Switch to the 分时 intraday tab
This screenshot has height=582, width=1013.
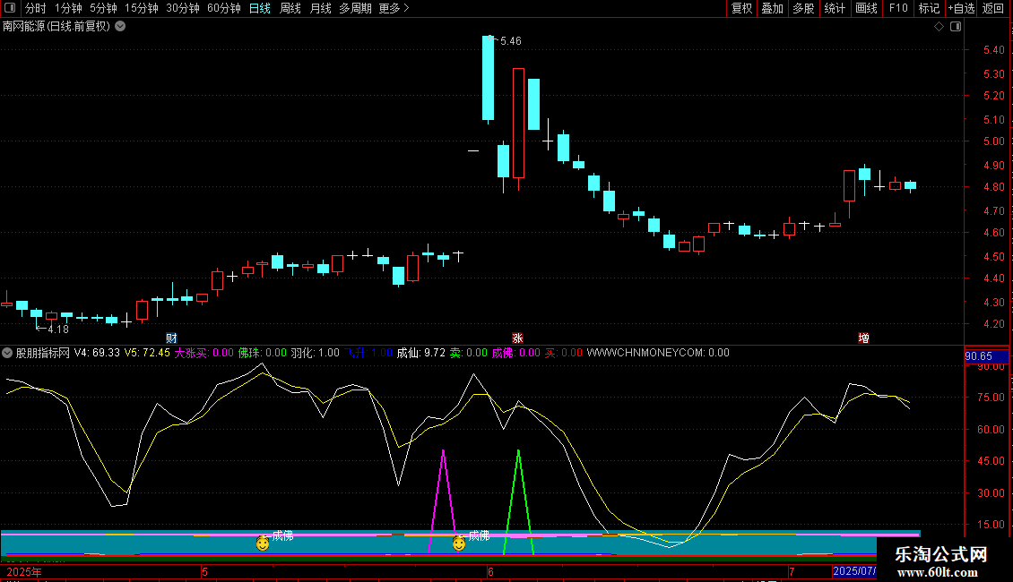(35, 8)
